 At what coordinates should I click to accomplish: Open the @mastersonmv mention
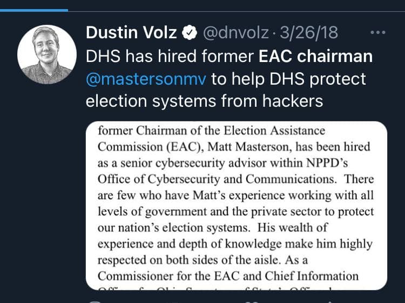[x=146, y=79]
